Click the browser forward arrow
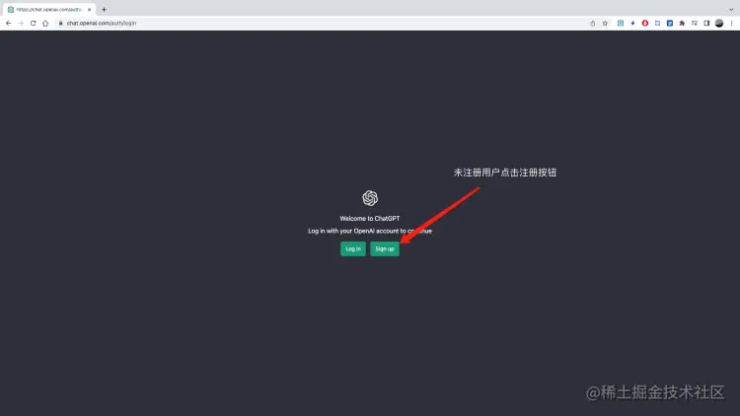Image resolution: width=740 pixels, height=416 pixels. (x=21, y=23)
